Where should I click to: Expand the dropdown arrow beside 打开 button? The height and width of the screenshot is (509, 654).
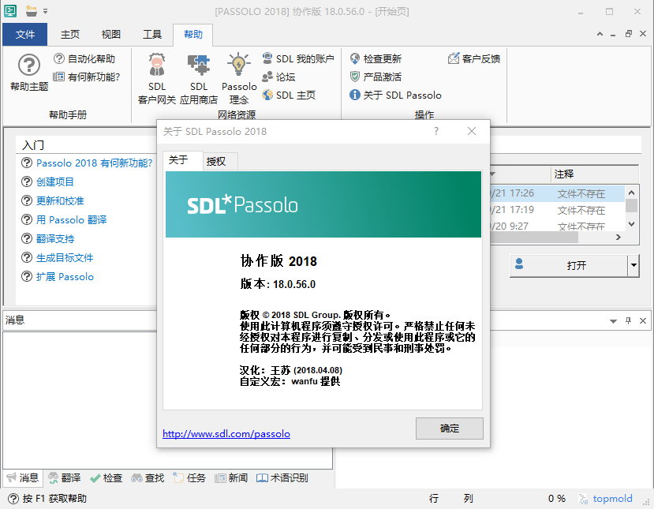[x=633, y=266]
